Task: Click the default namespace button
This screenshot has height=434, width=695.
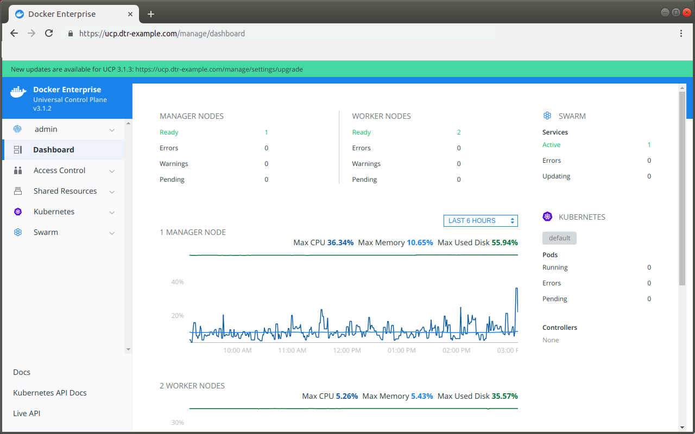Action: click(x=559, y=238)
